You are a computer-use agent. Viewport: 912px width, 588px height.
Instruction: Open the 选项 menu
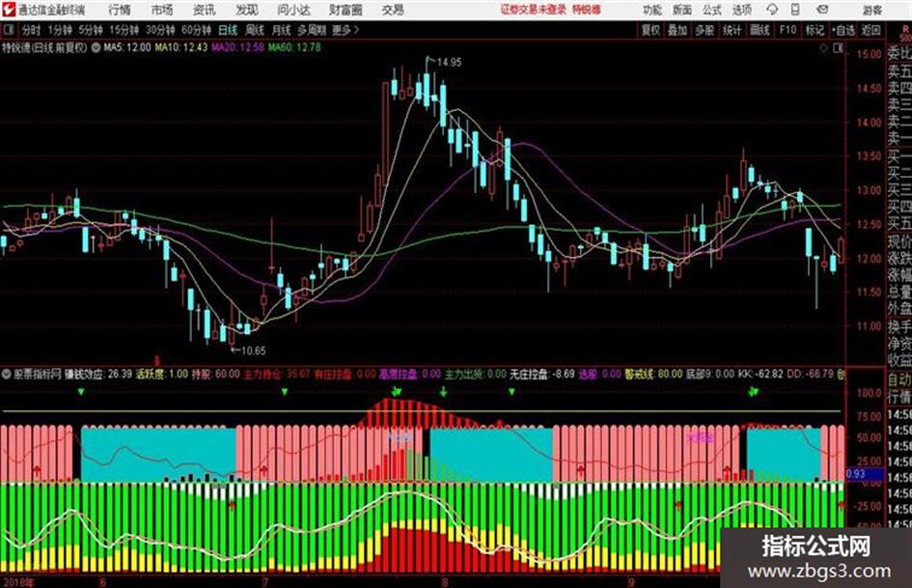click(742, 10)
